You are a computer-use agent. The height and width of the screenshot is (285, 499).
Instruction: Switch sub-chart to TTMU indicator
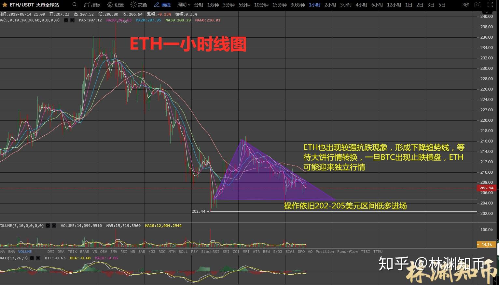tap(378, 252)
